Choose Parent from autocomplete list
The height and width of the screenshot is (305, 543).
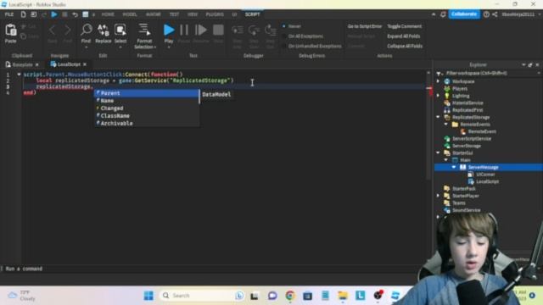[147, 93]
